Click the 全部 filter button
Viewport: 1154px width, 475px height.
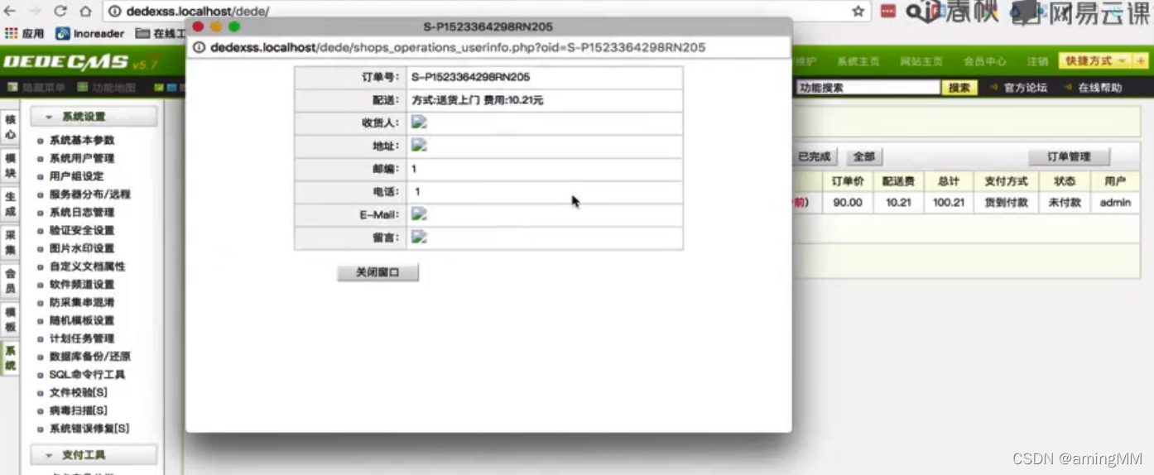[x=864, y=156]
